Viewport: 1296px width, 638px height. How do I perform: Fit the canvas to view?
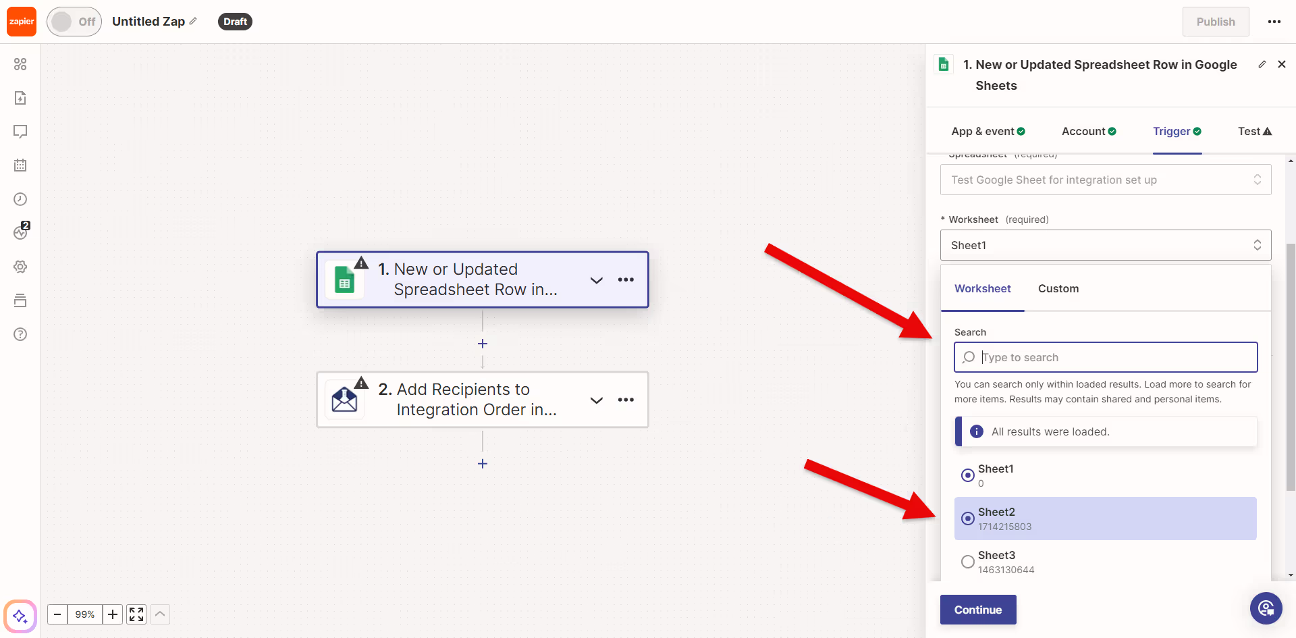pyautogui.click(x=136, y=614)
